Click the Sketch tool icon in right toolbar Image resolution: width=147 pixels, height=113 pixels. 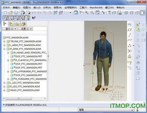pyautogui.click(x=130, y=24)
